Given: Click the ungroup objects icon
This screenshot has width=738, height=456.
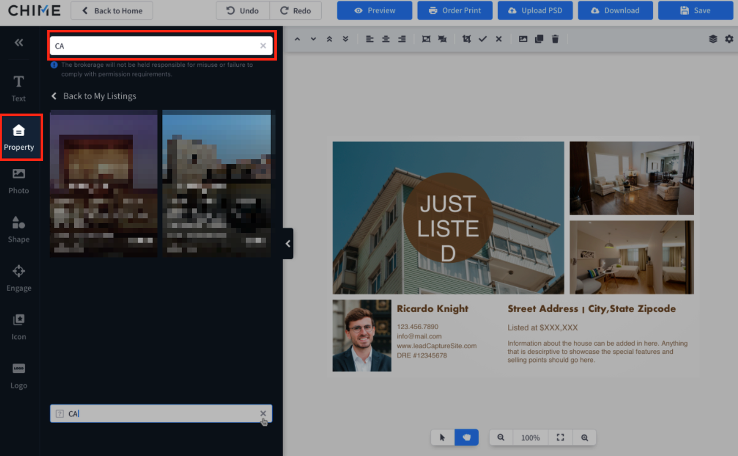Looking at the screenshot, I should [442, 39].
